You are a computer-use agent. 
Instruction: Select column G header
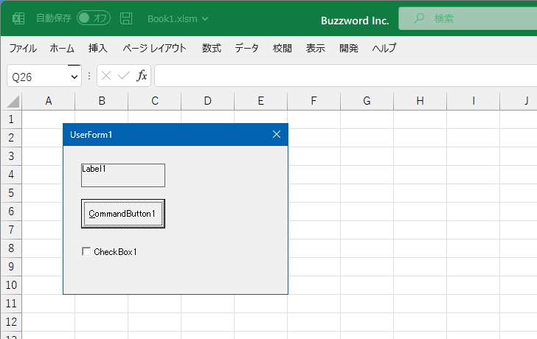(x=367, y=101)
